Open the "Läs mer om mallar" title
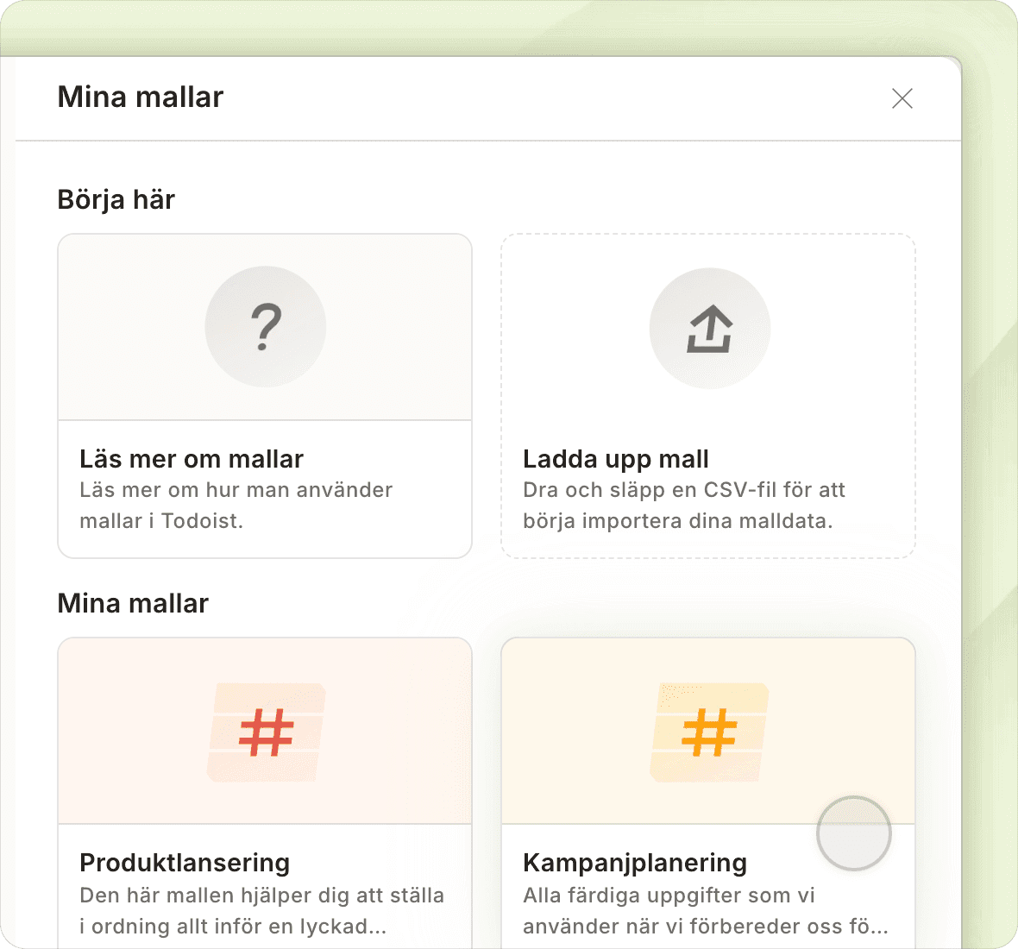The image size is (1018, 949). 192,459
